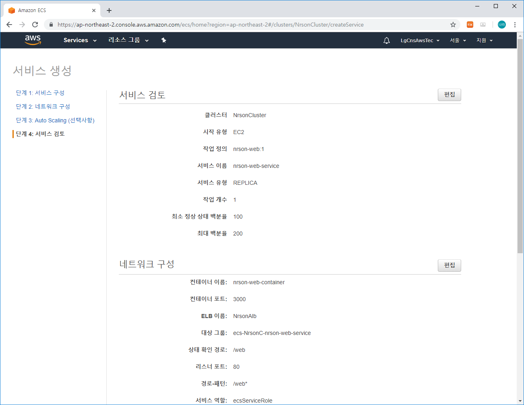Expand the Services dropdown menu
524x405 pixels.
point(80,40)
